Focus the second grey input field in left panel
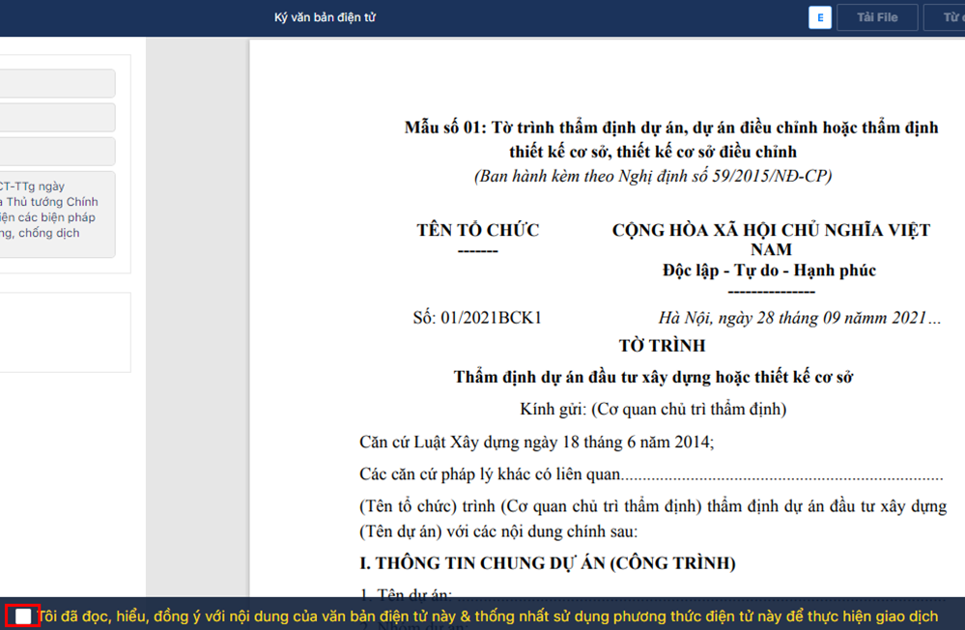The width and height of the screenshot is (965, 630). (57, 117)
